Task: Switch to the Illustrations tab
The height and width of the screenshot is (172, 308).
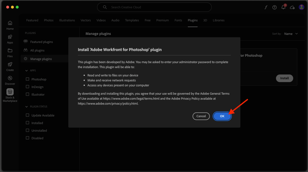Action: 67,20
